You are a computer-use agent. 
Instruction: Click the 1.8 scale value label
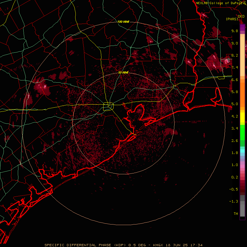point(235,153)
